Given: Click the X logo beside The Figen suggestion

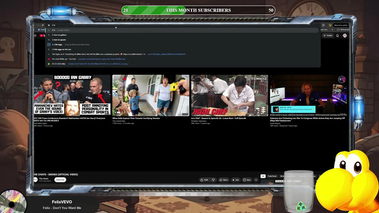Looking at the screenshot, I should point(49,54).
